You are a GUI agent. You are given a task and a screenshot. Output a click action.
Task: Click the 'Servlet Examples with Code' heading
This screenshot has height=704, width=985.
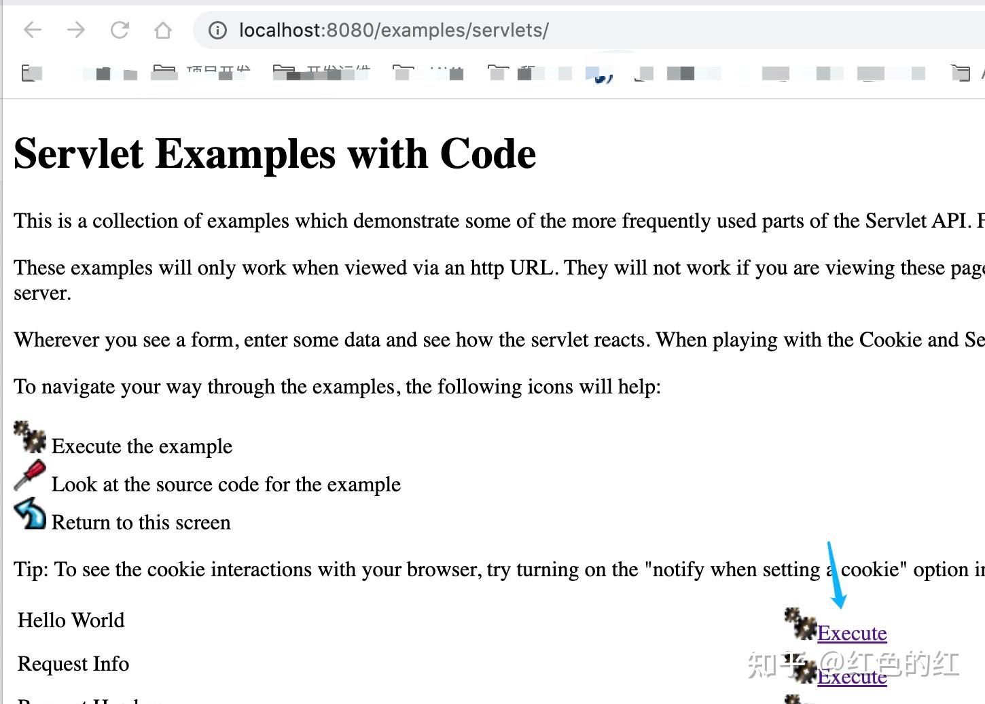[275, 154]
